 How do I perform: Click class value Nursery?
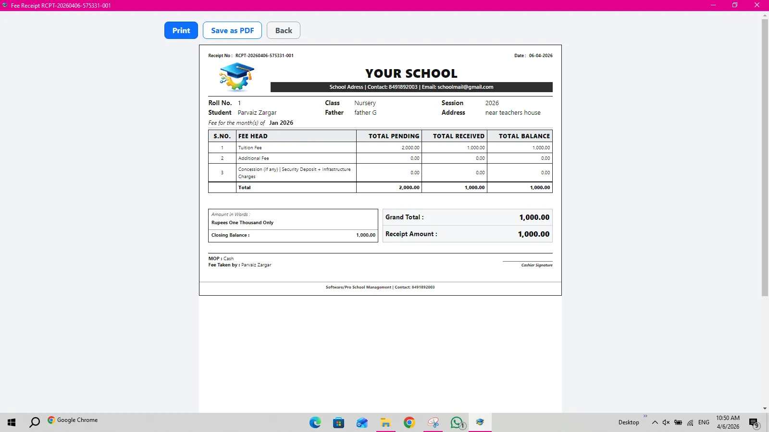click(x=365, y=103)
